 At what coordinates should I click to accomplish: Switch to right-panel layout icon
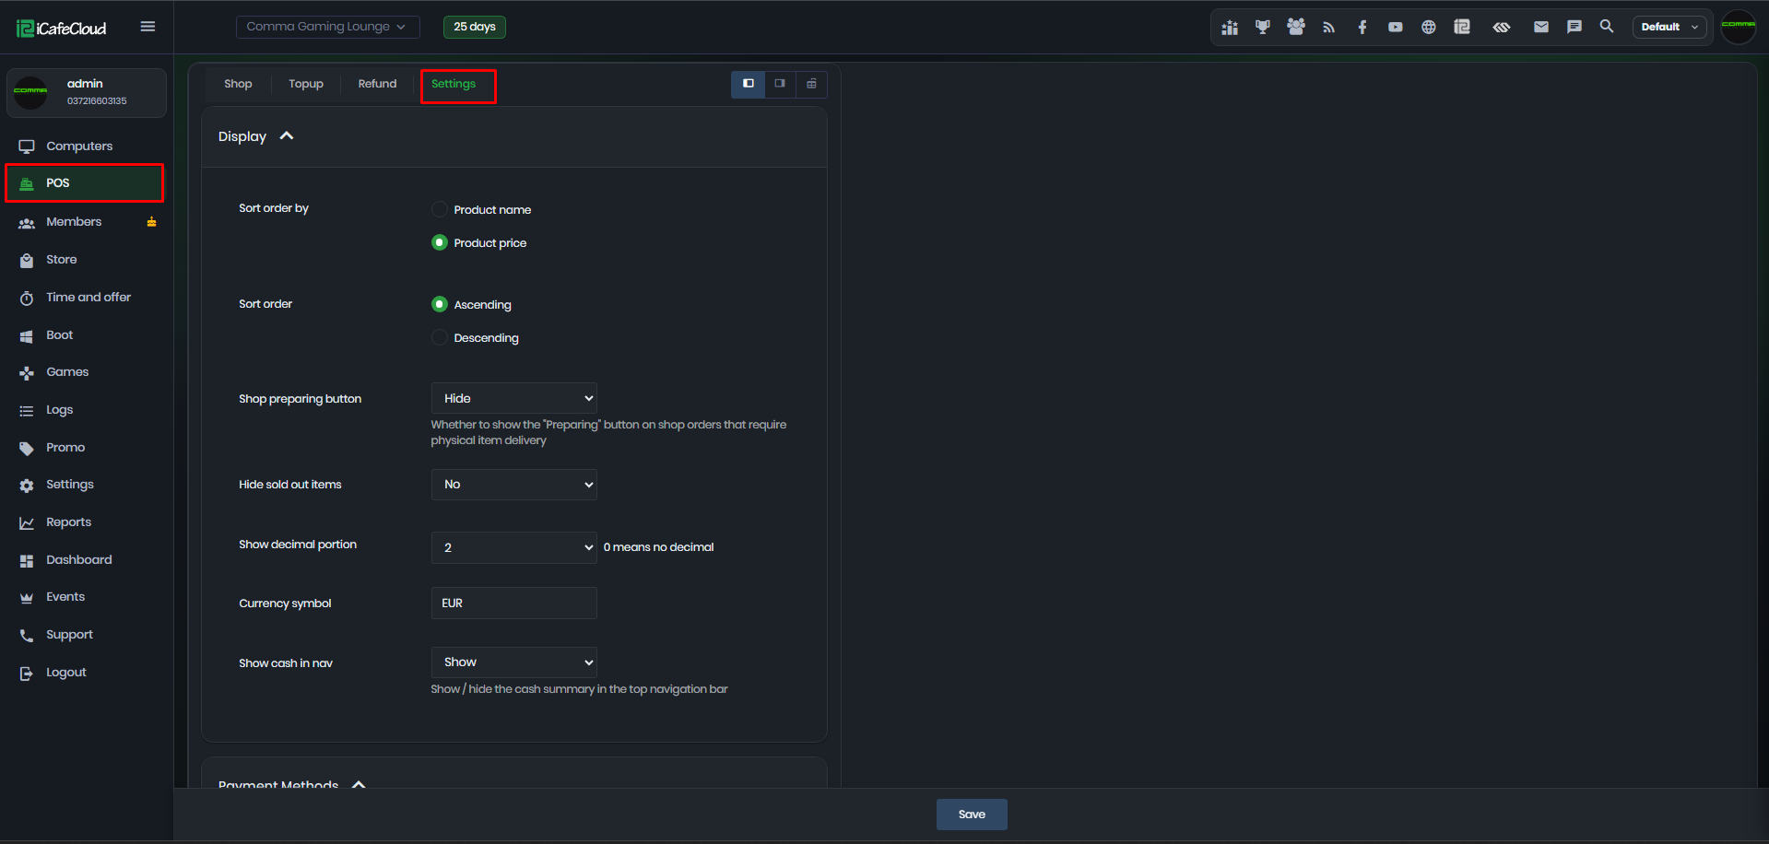[780, 84]
